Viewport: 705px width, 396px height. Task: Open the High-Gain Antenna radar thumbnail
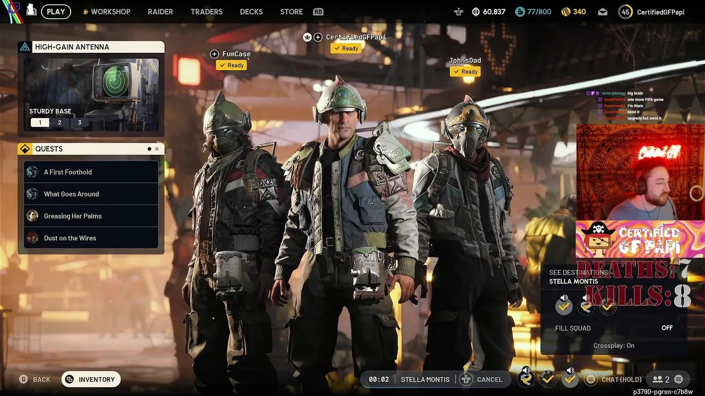pos(91,94)
